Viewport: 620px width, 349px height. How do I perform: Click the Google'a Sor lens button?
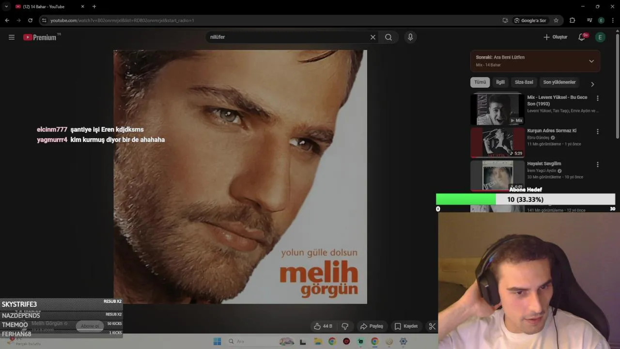(x=530, y=20)
